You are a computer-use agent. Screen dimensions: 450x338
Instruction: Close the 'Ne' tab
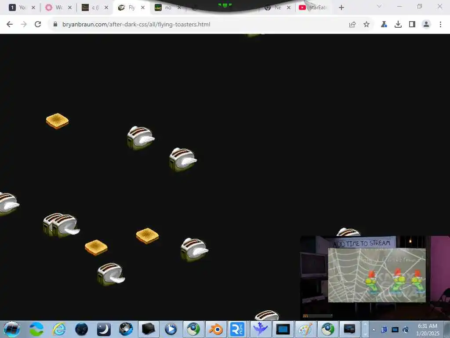(x=289, y=8)
